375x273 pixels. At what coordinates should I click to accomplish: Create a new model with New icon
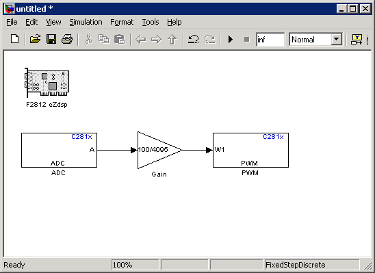[14, 39]
